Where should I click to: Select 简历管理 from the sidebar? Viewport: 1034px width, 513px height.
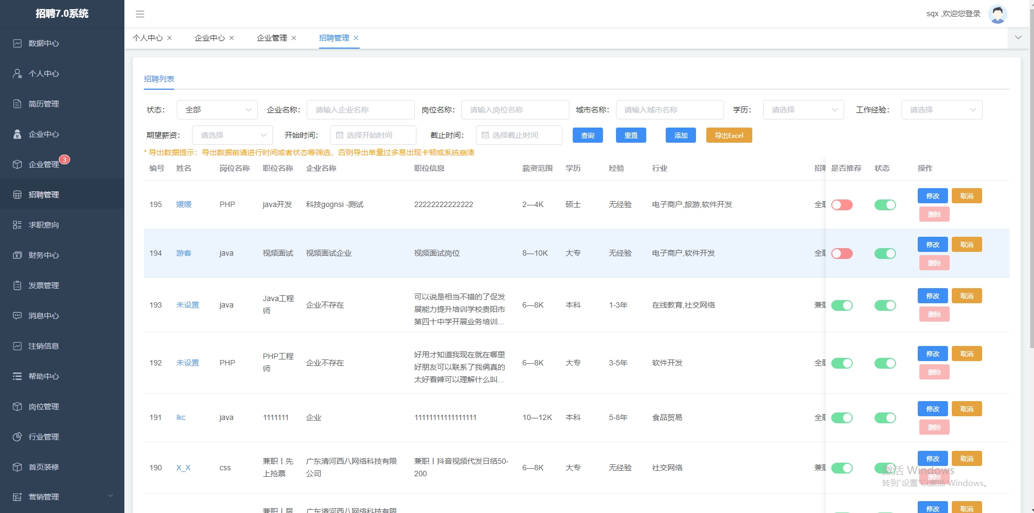click(x=44, y=104)
